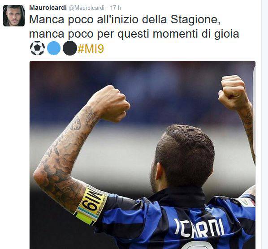Screen dimensions: 268x249
Task: Click the white rounded edge beside photo
Action: click(x=254, y=111)
